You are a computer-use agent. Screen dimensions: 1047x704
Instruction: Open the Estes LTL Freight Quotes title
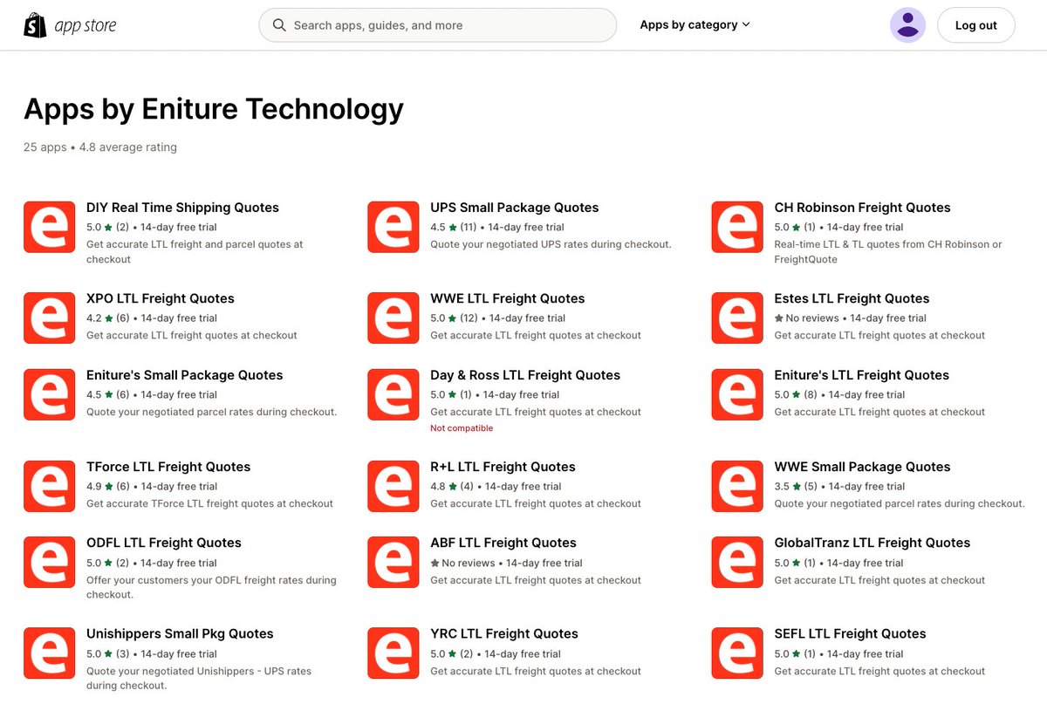(x=852, y=298)
